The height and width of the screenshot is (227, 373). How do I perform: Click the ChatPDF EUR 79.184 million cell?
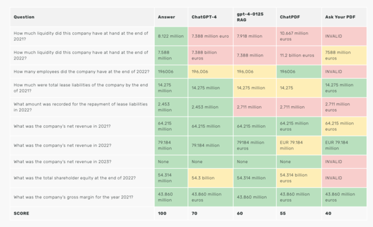[299, 145]
